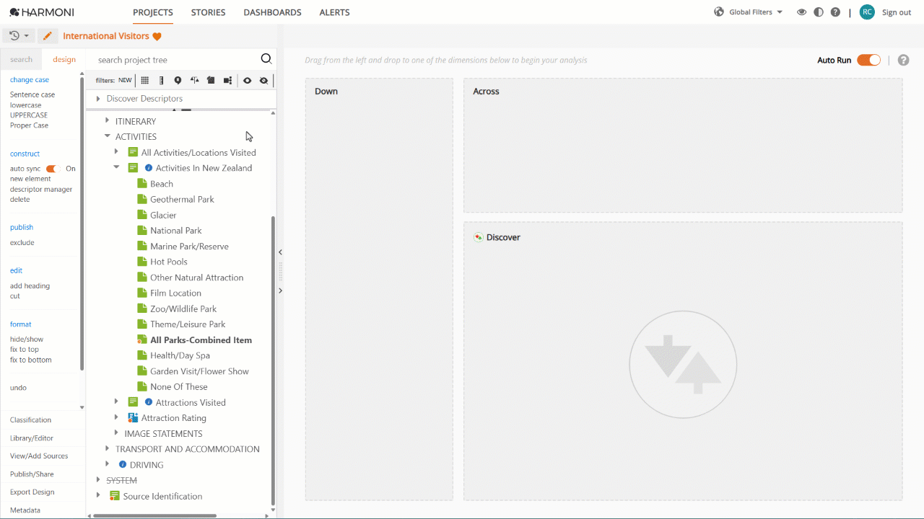Click Sign out
Screen dimensions: 924x519
tap(897, 12)
